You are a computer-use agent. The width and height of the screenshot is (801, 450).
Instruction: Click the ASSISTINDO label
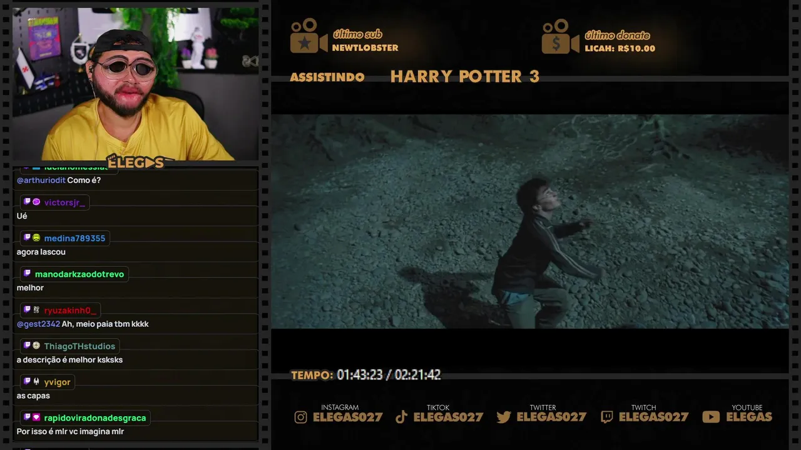click(x=327, y=77)
